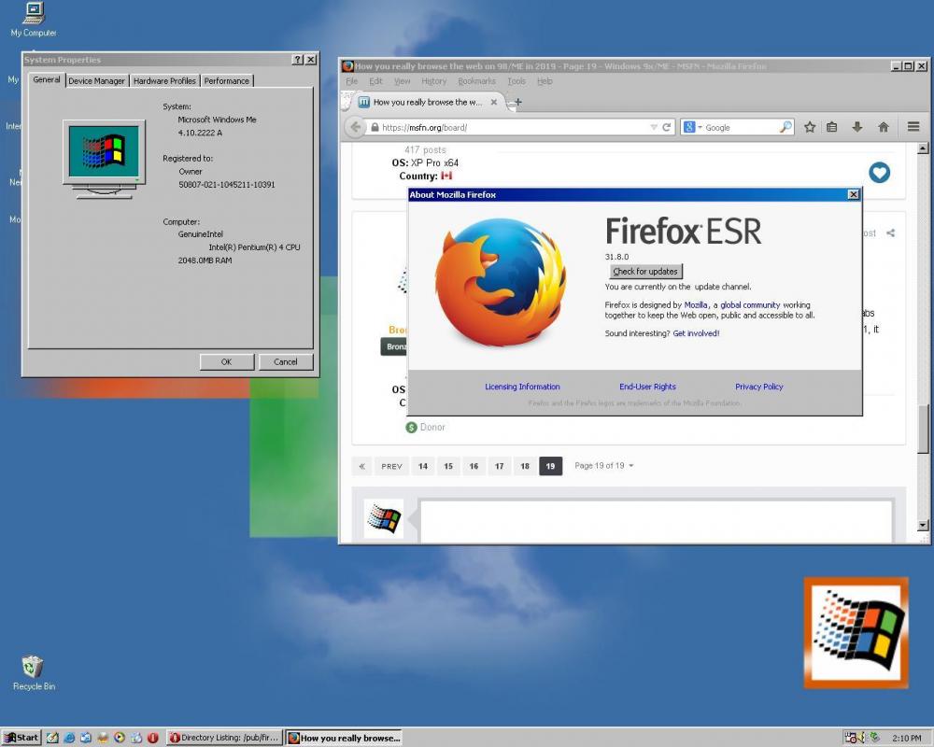Reload the page with the refresh icon

point(667,127)
